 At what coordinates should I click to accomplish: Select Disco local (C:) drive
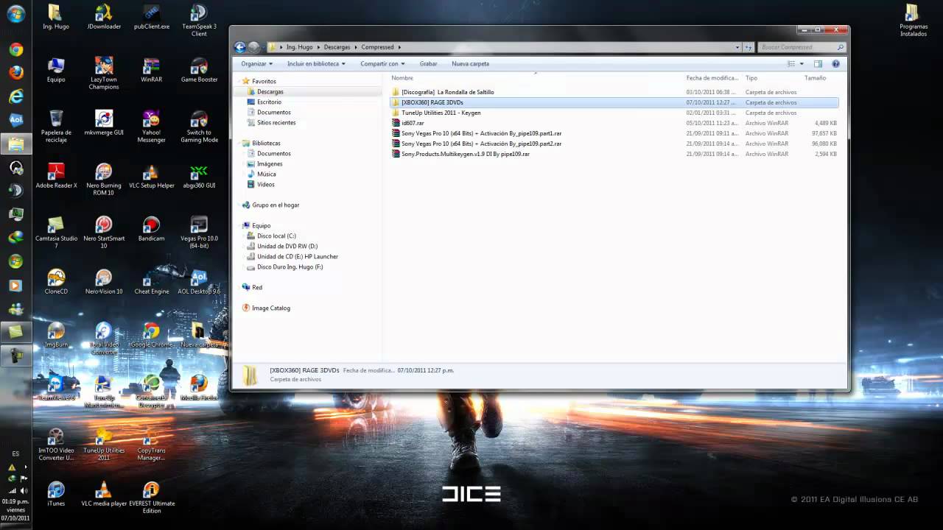(x=276, y=236)
